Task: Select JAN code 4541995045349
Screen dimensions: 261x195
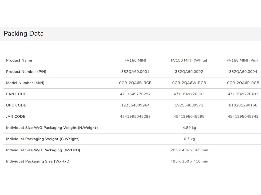Action: click(243, 117)
